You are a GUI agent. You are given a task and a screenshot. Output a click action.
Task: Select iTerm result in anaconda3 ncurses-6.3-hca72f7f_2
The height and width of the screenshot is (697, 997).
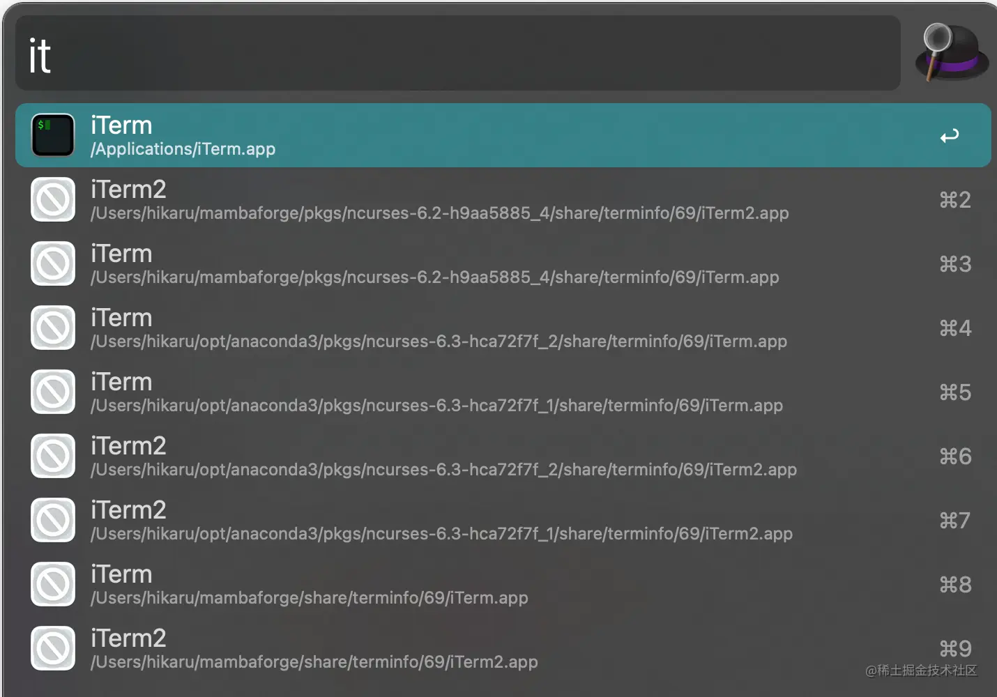(x=503, y=328)
